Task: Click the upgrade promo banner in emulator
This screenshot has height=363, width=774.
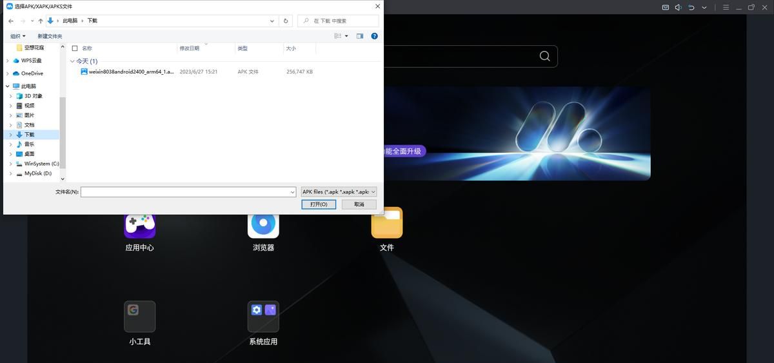Action: [517, 133]
